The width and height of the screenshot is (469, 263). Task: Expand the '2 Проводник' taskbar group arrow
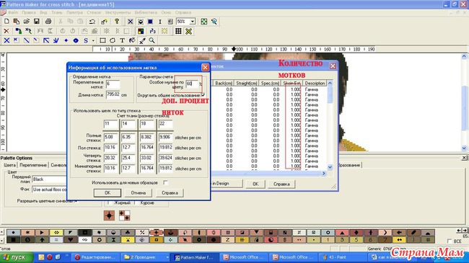coord(167,257)
